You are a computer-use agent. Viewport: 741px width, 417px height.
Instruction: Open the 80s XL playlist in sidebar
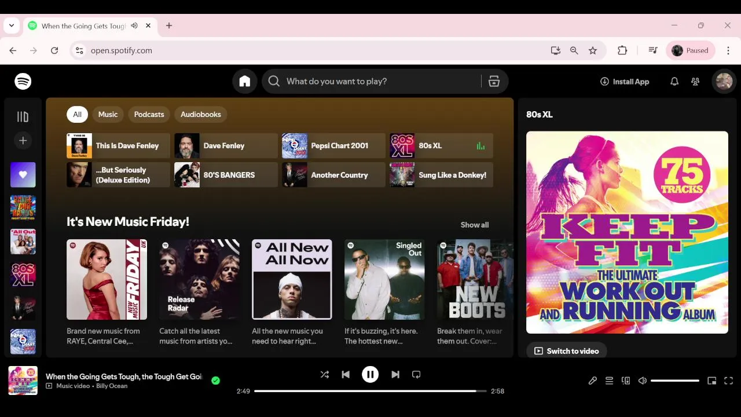23,275
